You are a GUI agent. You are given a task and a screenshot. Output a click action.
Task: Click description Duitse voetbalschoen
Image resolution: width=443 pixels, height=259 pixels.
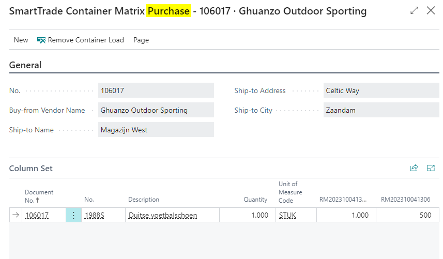coord(163,215)
